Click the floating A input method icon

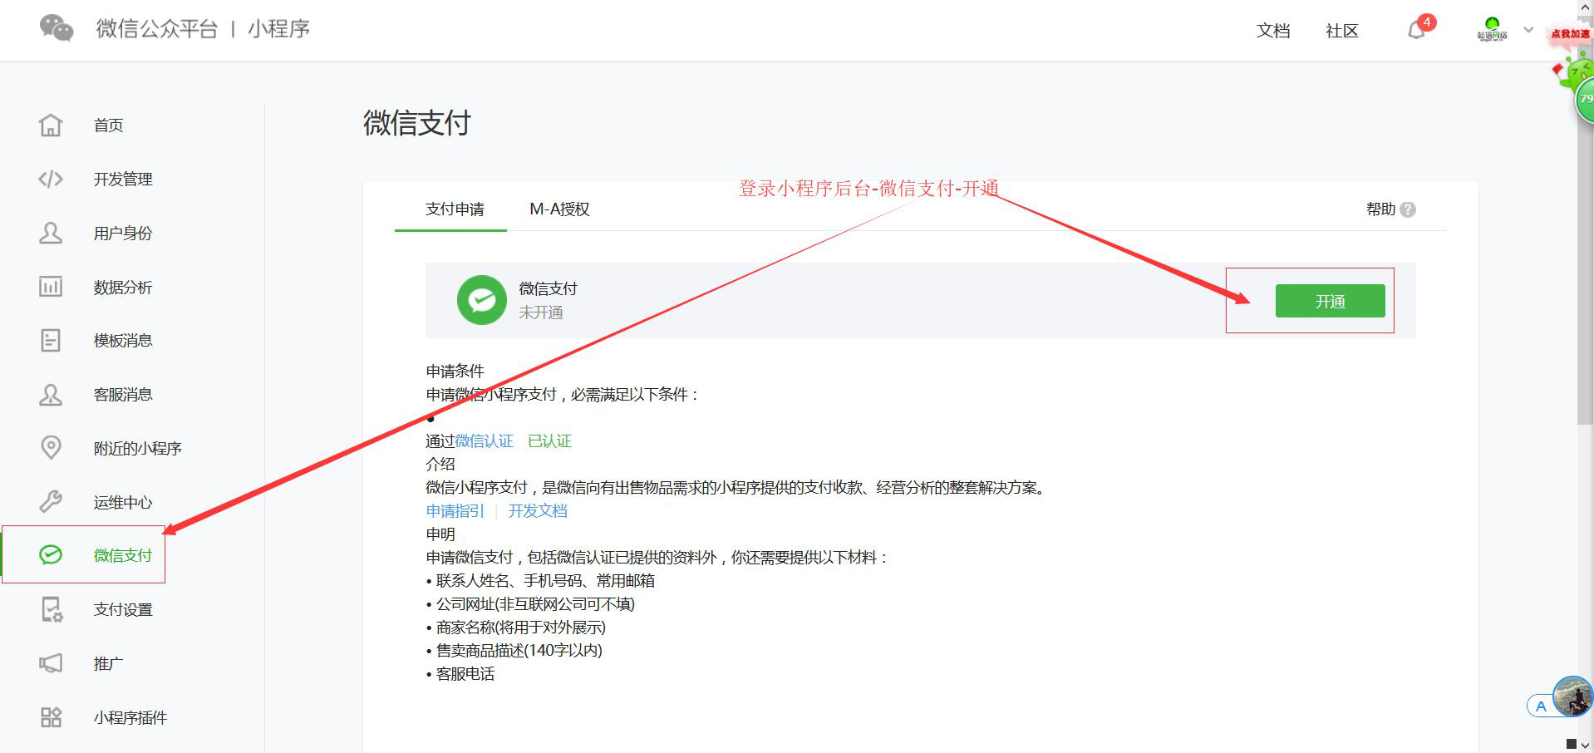1541,706
